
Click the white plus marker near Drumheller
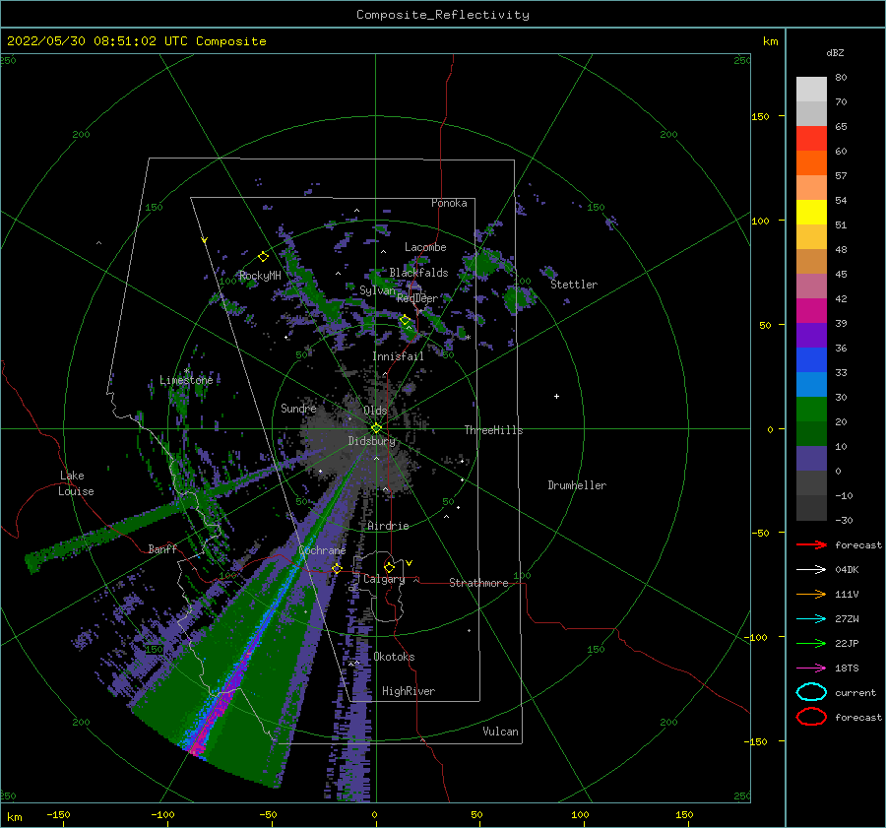[556, 396]
